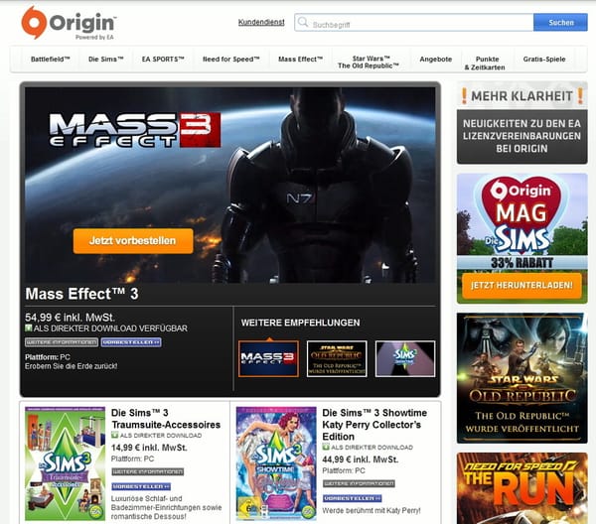The image size is (596, 524).
Task: Open the Gratis-Spiele menu item
Action: [544, 60]
